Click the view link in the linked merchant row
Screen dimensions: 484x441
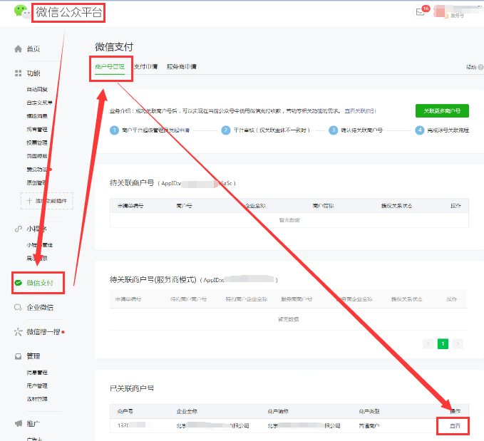pos(455,425)
